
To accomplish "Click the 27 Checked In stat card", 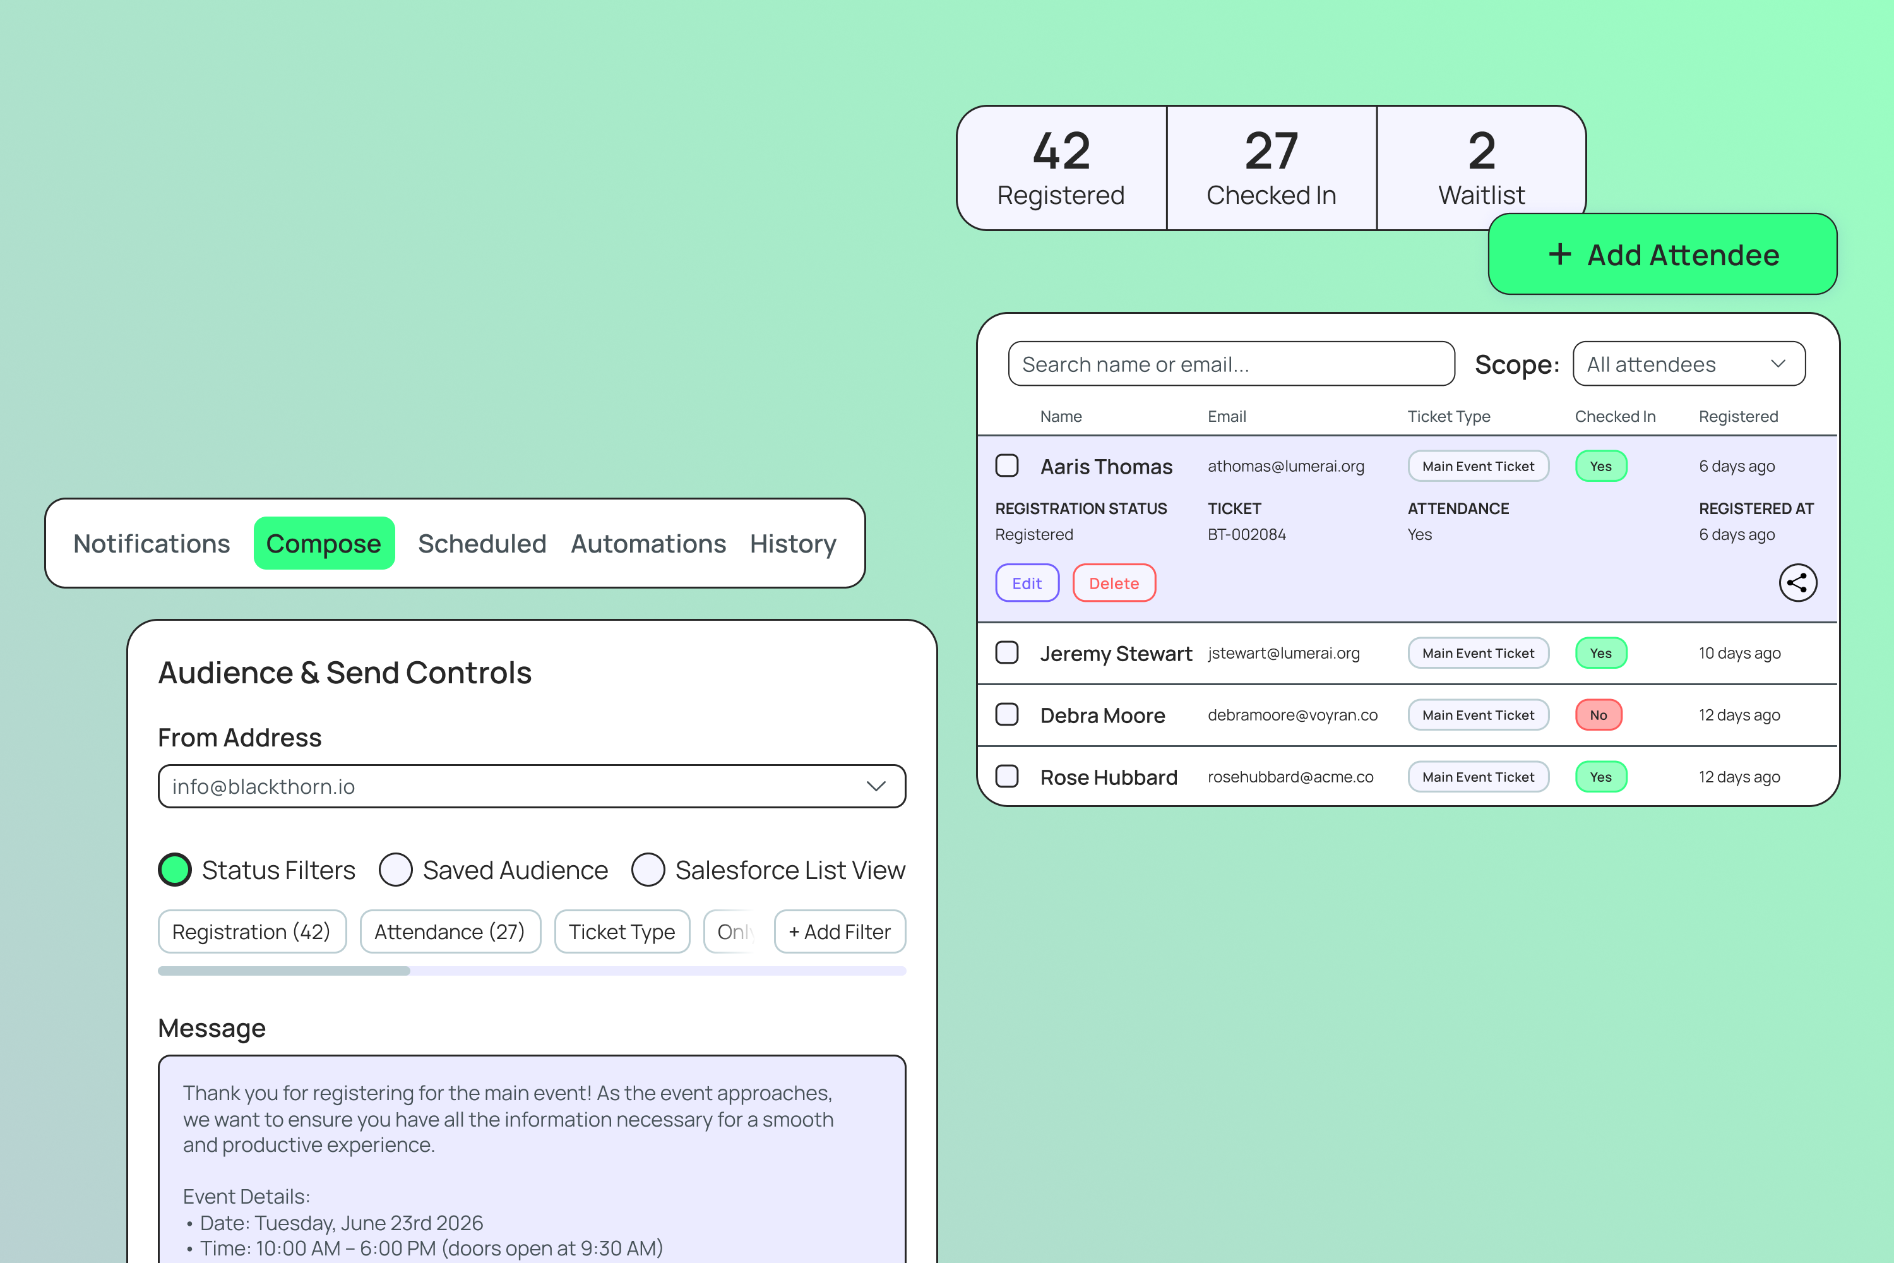I will point(1272,169).
